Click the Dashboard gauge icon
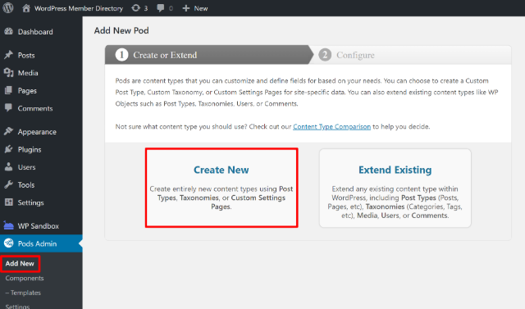The width and height of the screenshot is (525, 309). [x=8, y=31]
